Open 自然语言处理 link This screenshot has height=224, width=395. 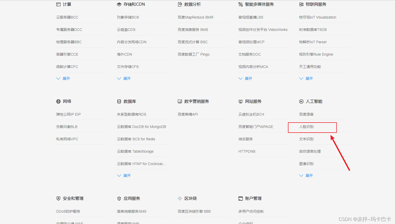pyautogui.click(x=310, y=151)
